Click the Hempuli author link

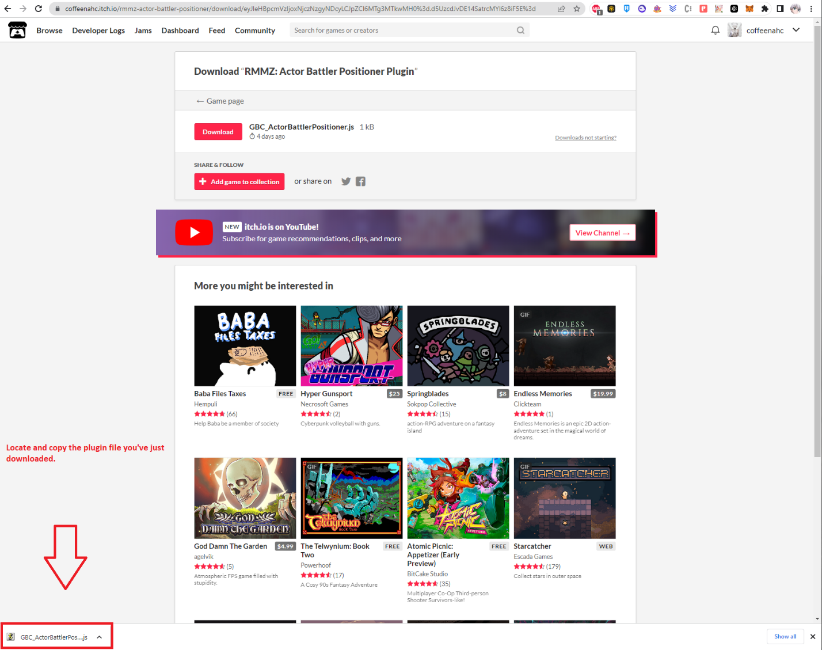[205, 404]
